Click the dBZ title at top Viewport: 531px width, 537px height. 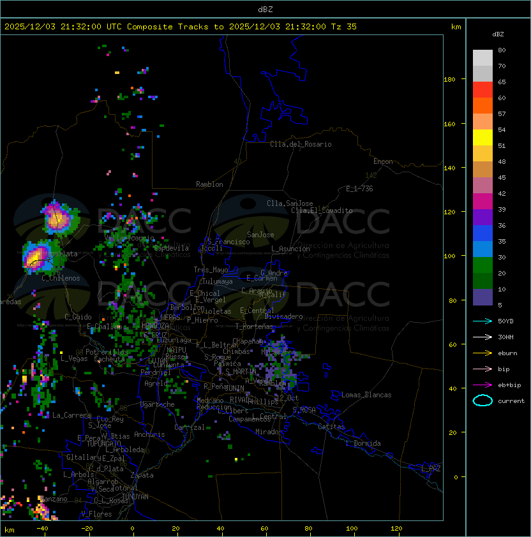[265, 10]
